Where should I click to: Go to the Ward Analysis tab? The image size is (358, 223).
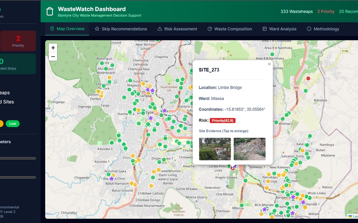[x=279, y=29]
